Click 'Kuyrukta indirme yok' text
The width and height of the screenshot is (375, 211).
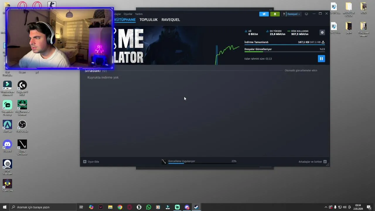103,77
